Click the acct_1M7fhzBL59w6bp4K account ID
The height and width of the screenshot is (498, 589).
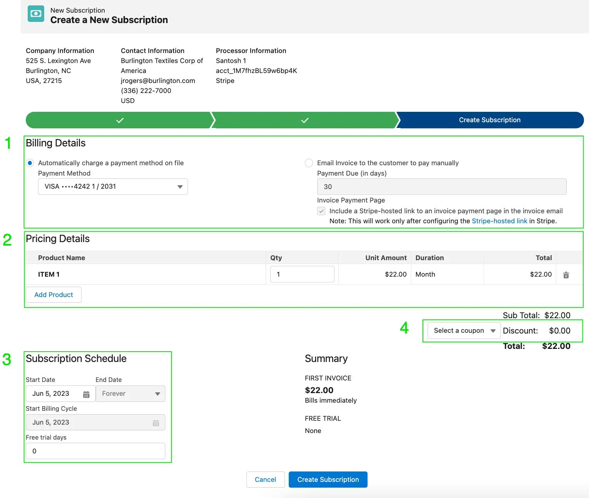256,71
